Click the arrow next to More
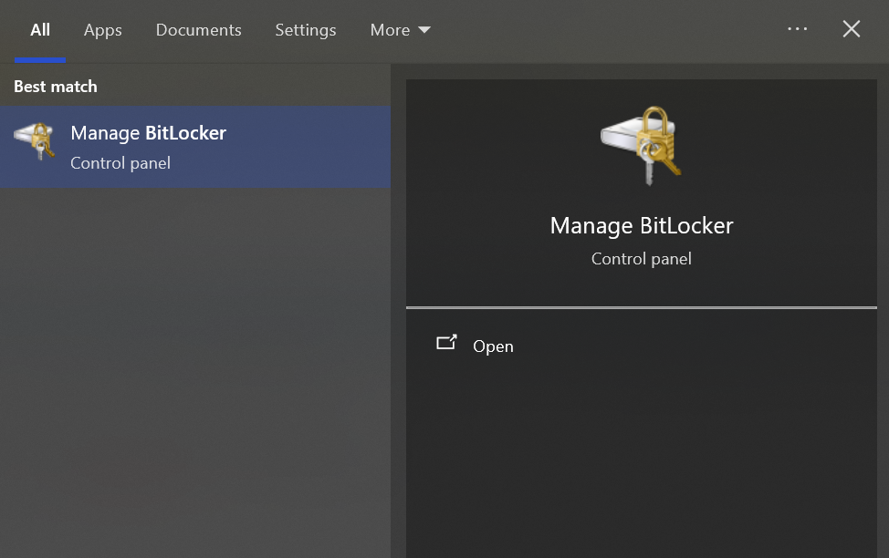Image resolution: width=889 pixels, height=558 pixels. coord(424,30)
